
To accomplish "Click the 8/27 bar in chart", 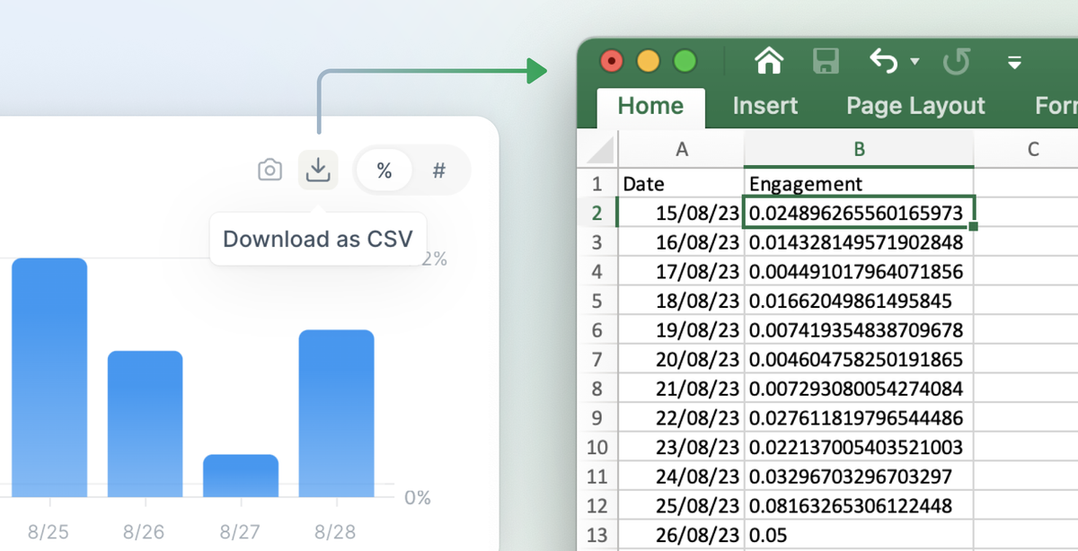I will point(241,476).
